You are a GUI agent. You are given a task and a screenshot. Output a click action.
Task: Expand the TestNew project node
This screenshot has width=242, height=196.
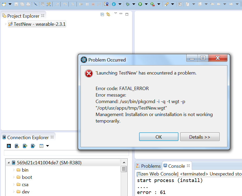(6, 24)
